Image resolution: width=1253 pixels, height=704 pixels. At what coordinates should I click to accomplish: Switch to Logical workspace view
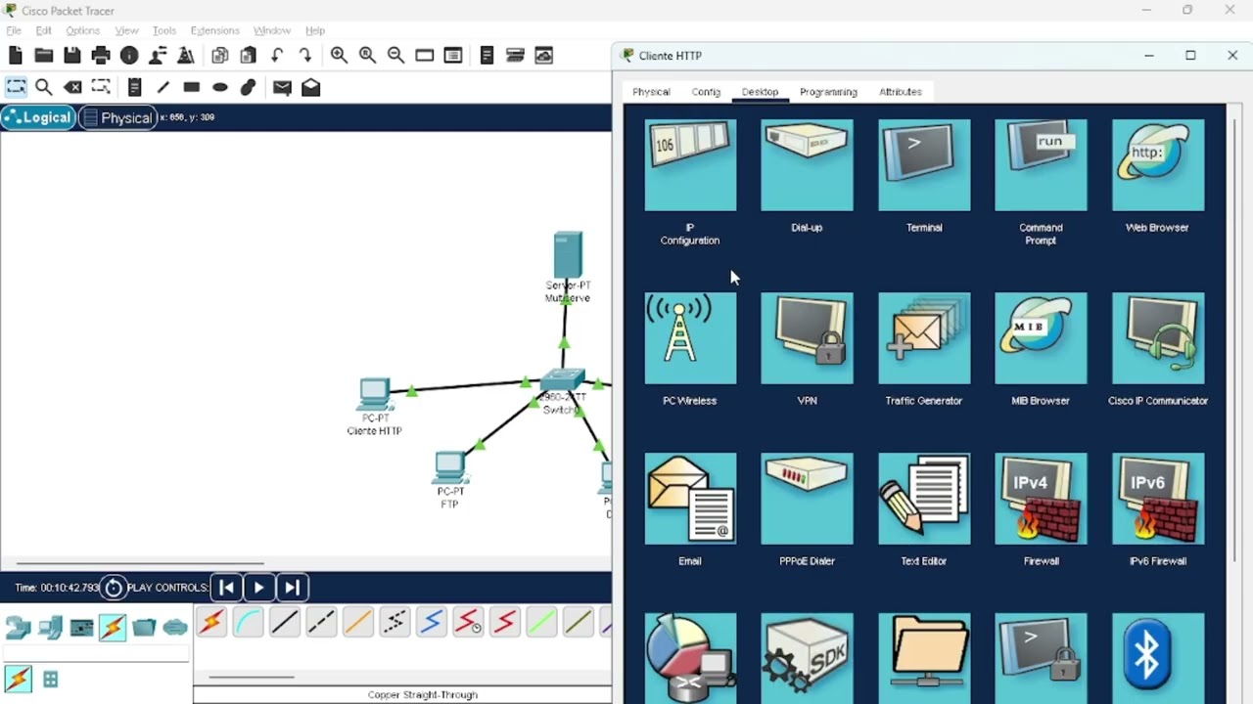click(37, 117)
